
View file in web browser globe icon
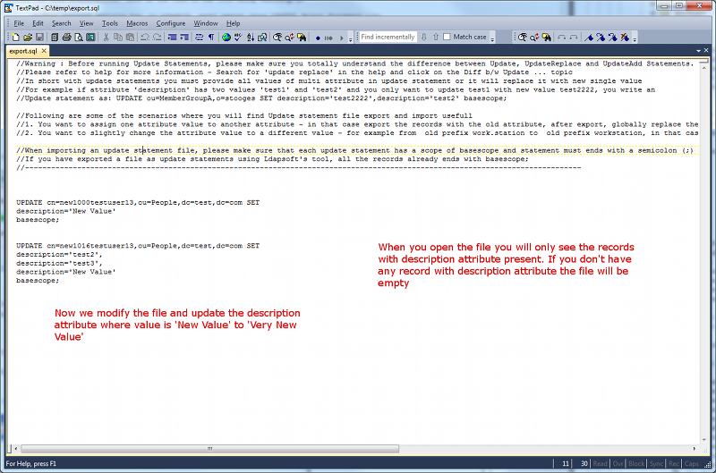point(226,38)
